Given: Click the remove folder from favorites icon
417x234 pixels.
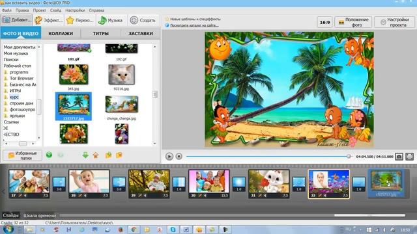Looking at the screenshot, I should click(119, 155).
